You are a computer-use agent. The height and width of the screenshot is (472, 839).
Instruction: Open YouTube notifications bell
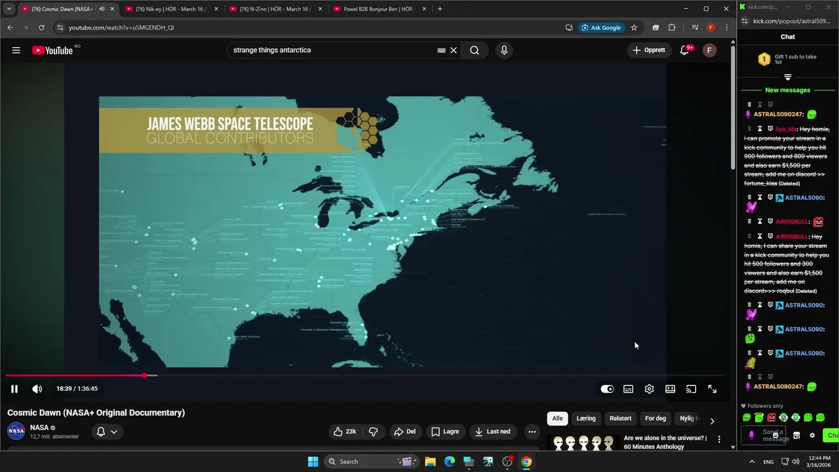point(684,50)
